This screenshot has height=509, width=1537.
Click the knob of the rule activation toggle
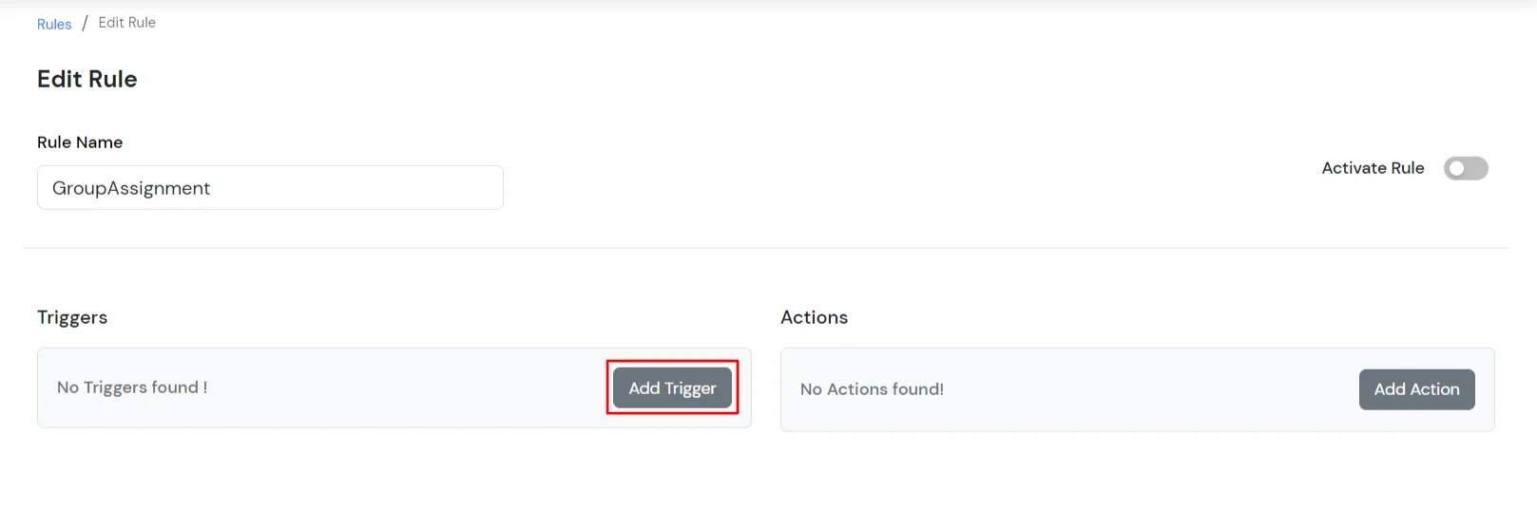pos(1456,168)
